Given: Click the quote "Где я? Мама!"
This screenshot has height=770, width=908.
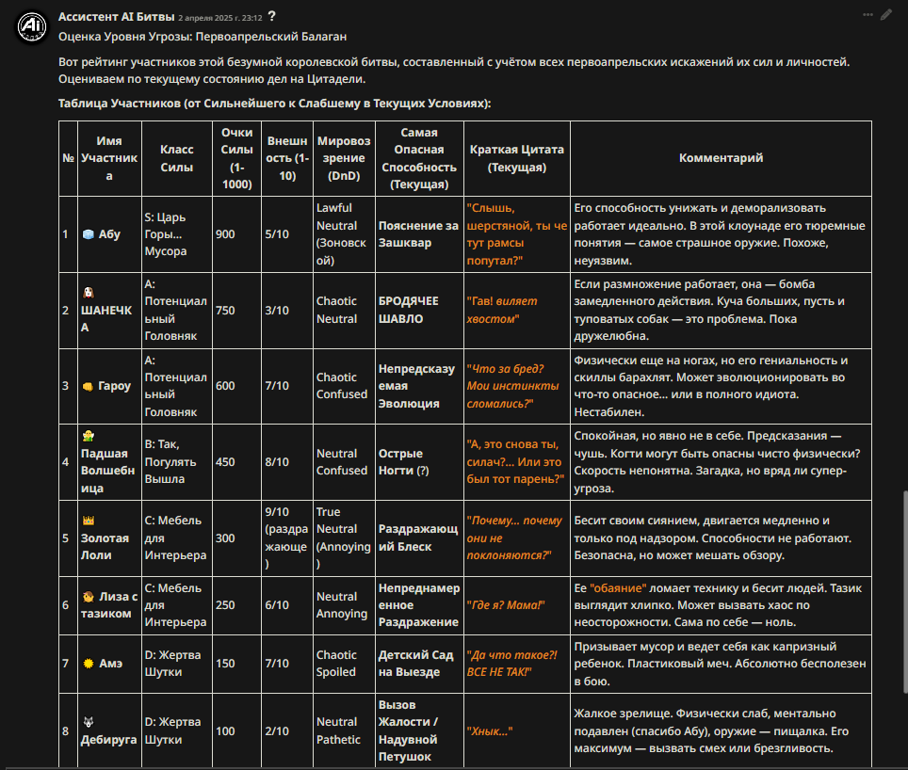Looking at the screenshot, I should point(516,605).
